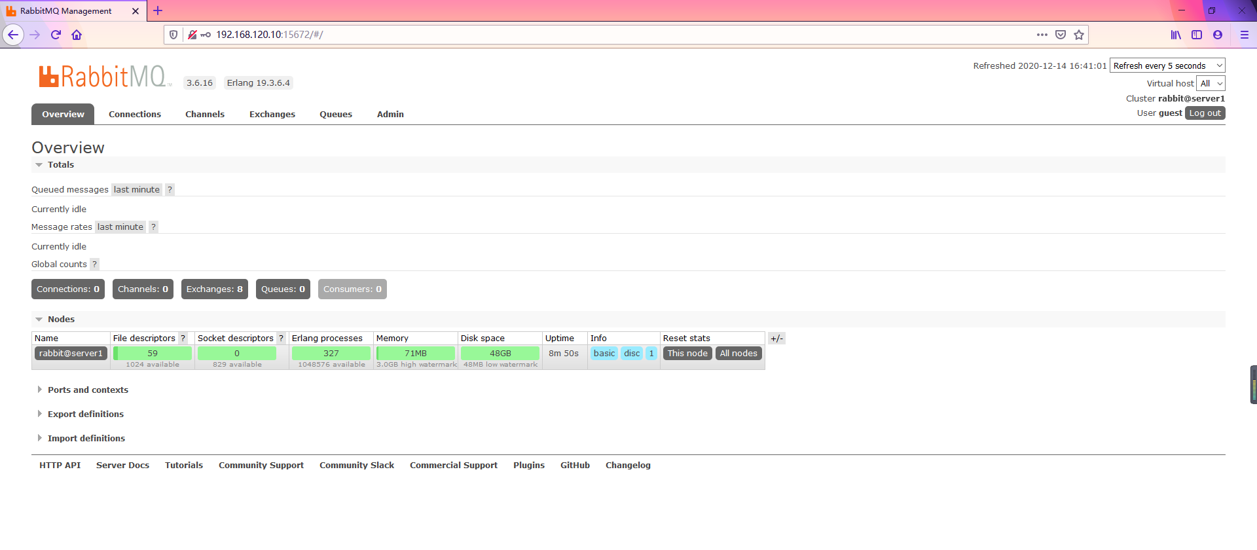Click the Disk space 48GB bar
The width and height of the screenshot is (1257, 550).
click(x=500, y=354)
